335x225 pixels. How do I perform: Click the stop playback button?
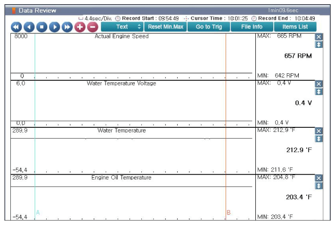tap(42, 27)
